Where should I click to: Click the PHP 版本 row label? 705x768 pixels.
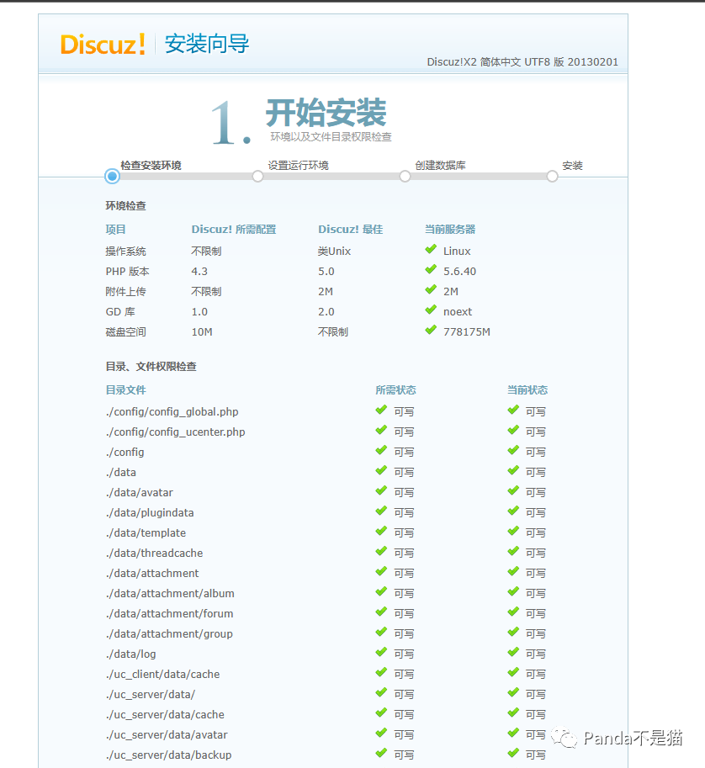pos(127,272)
